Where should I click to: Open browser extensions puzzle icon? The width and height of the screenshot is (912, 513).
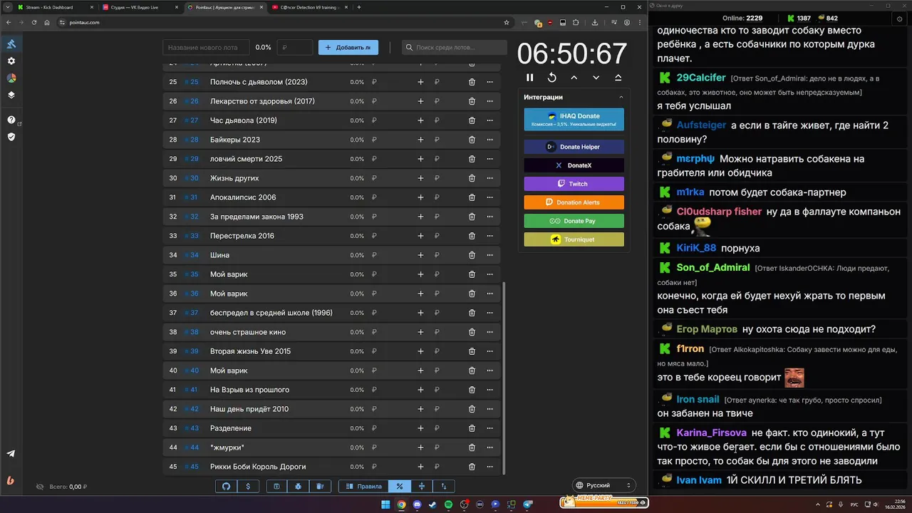pos(575,22)
